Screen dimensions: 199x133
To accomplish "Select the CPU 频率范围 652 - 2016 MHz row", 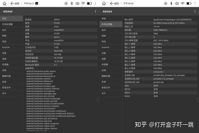I will [160, 40].
